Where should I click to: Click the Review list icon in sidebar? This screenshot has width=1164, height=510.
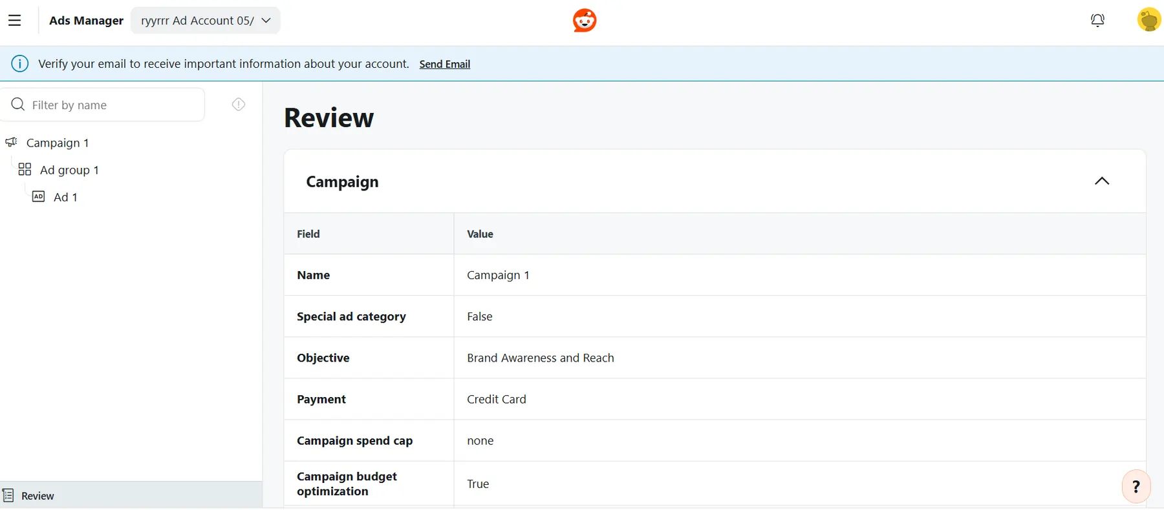click(8, 495)
